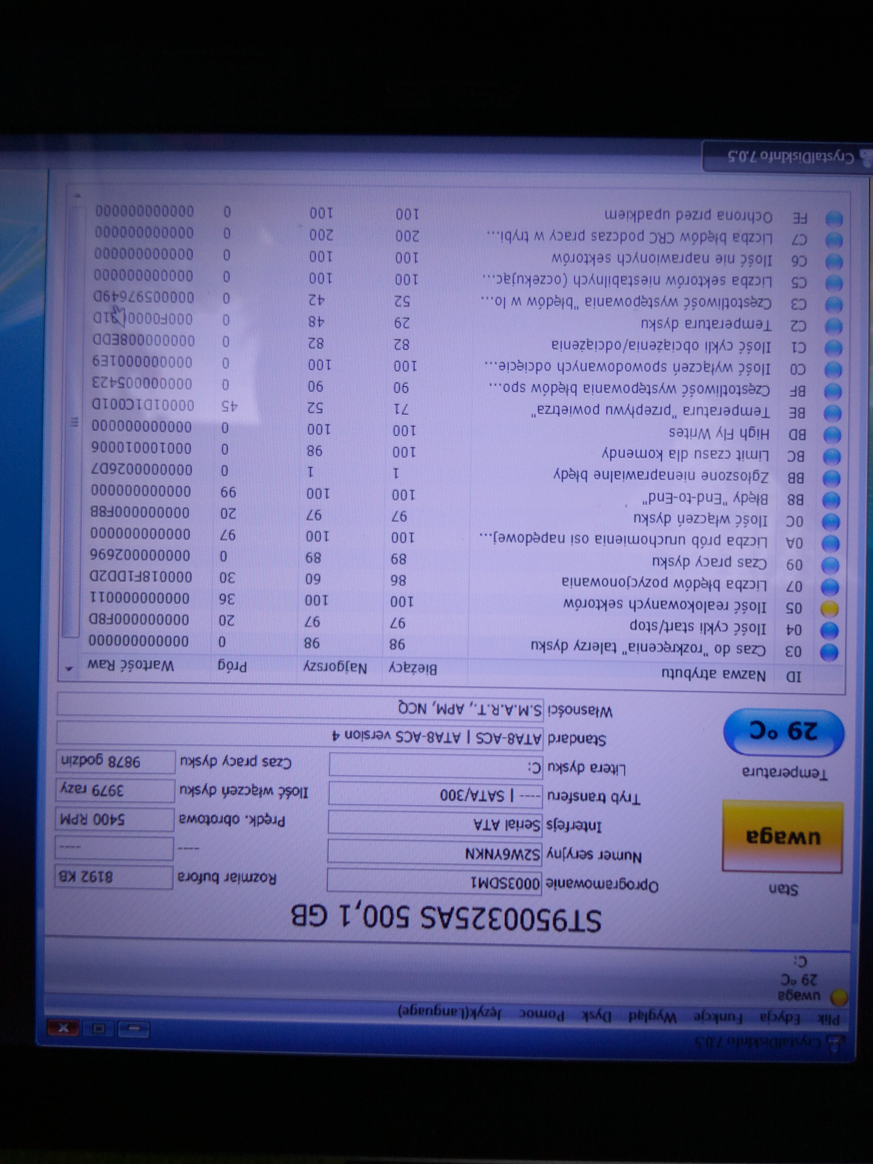Click the Oprogramowanie field showing 0003SDM1

(x=434, y=882)
